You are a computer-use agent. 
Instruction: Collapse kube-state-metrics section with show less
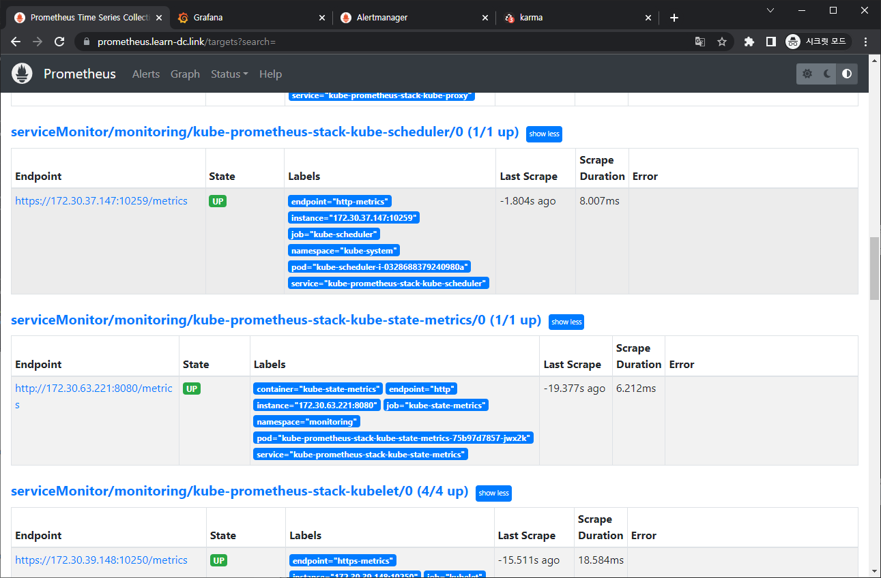click(566, 322)
